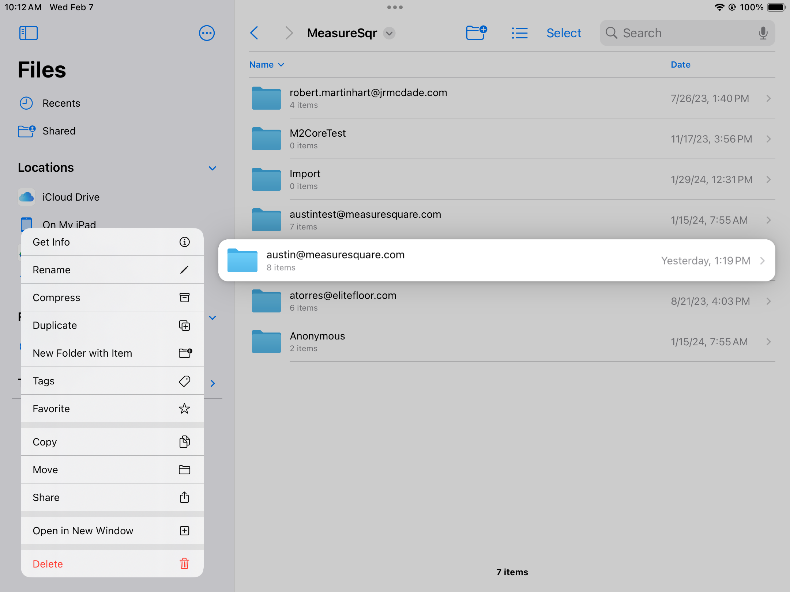This screenshot has width=790, height=592.
Task: Open the Recents sidebar item
Action: (x=61, y=103)
